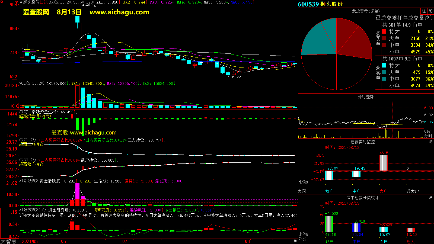Image resolution: width=434 pixels, height=244 pixels.
Task: Click the X10 volume scale box
Action: click(14, 106)
